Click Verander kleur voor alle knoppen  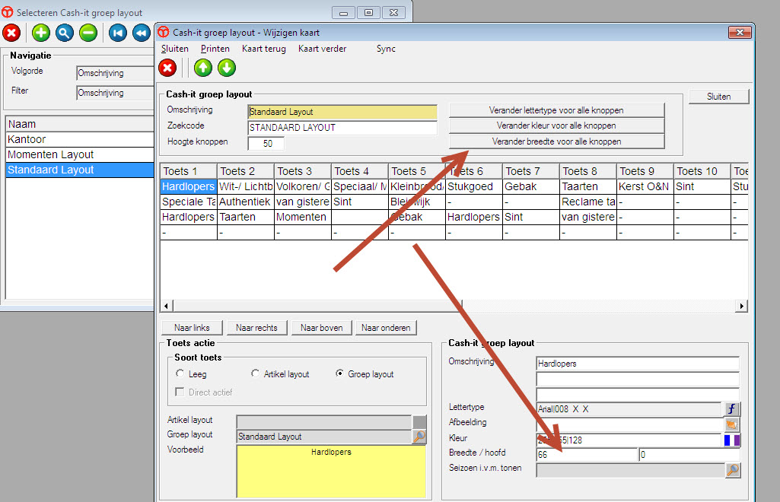(x=556, y=125)
